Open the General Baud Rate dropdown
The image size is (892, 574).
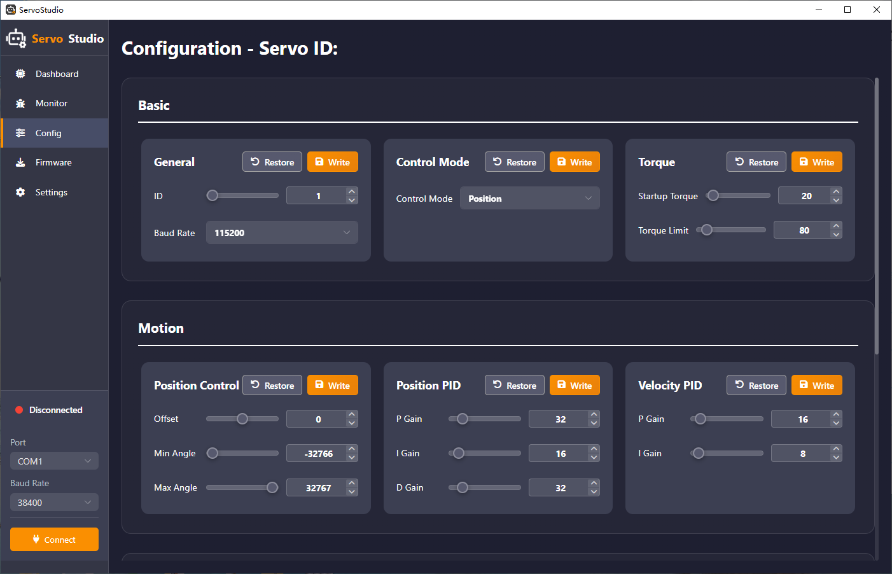click(x=282, y=233)
